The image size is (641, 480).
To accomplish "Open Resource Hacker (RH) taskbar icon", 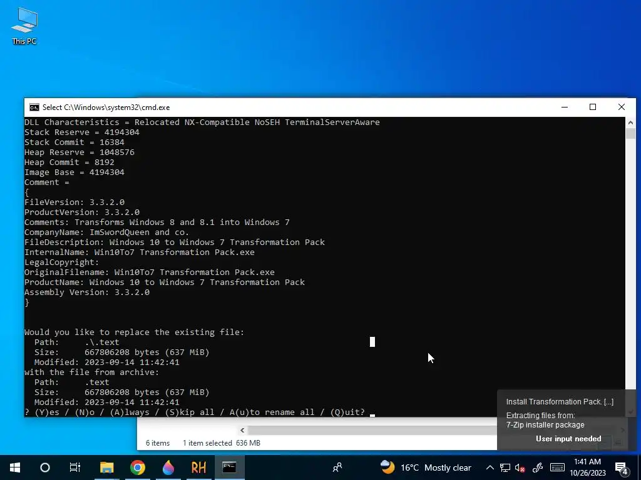I will click(x=198, y=467).
